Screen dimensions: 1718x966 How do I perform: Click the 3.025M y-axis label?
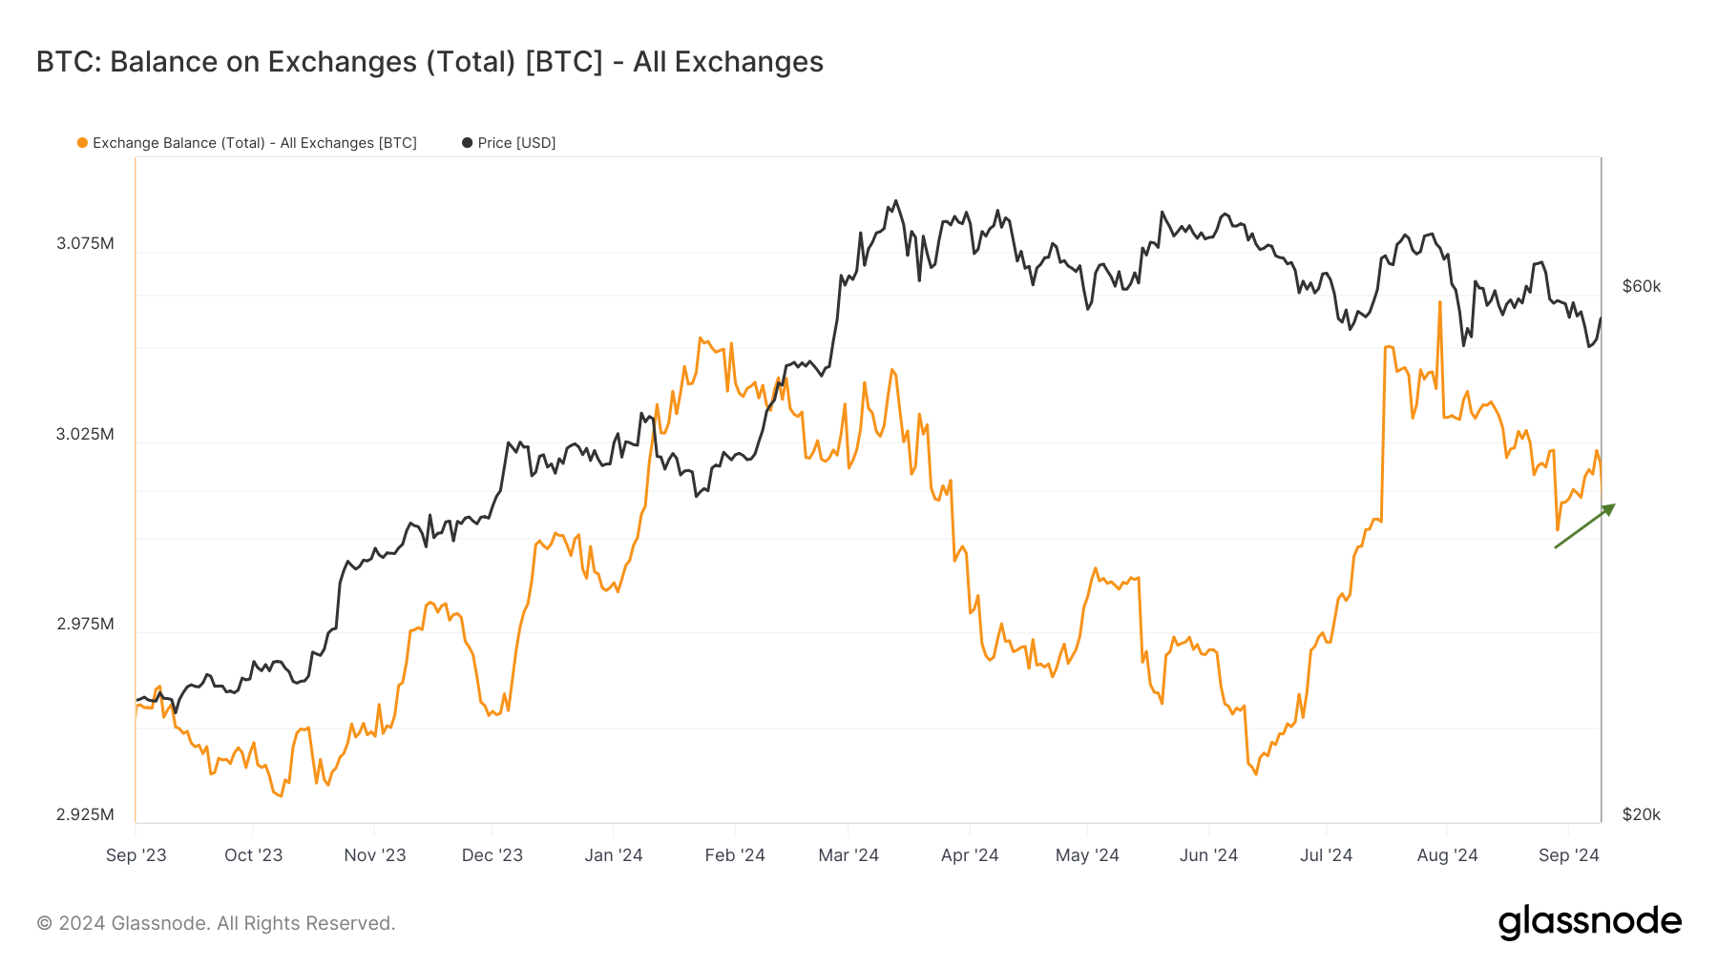tap(85, 434)
